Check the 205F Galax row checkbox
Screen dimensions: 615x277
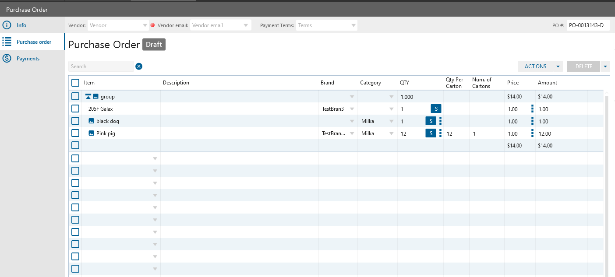click(x=75, y=109)
